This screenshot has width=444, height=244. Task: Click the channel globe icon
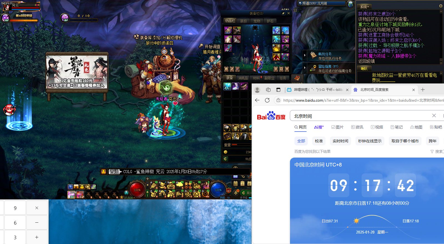(x=350, y=4)
